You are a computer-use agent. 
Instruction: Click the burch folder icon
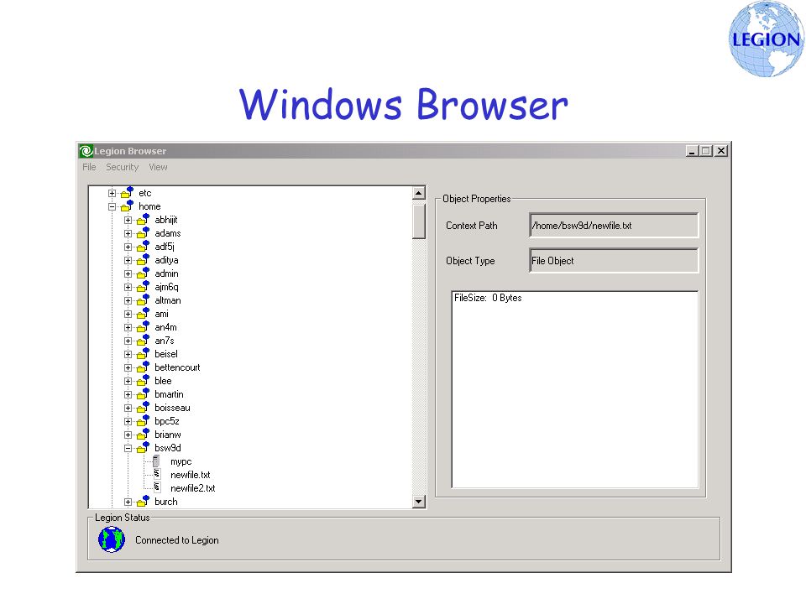coord(143,502)
